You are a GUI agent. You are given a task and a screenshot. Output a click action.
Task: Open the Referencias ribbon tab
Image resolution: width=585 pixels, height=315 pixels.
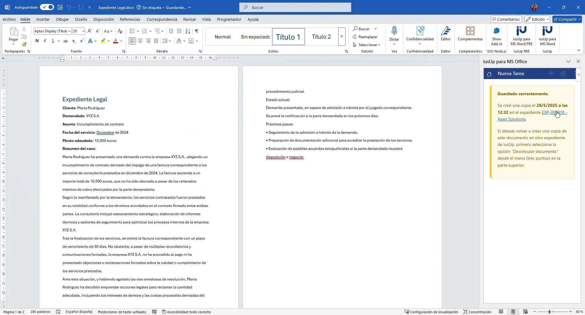pos(130,19)
